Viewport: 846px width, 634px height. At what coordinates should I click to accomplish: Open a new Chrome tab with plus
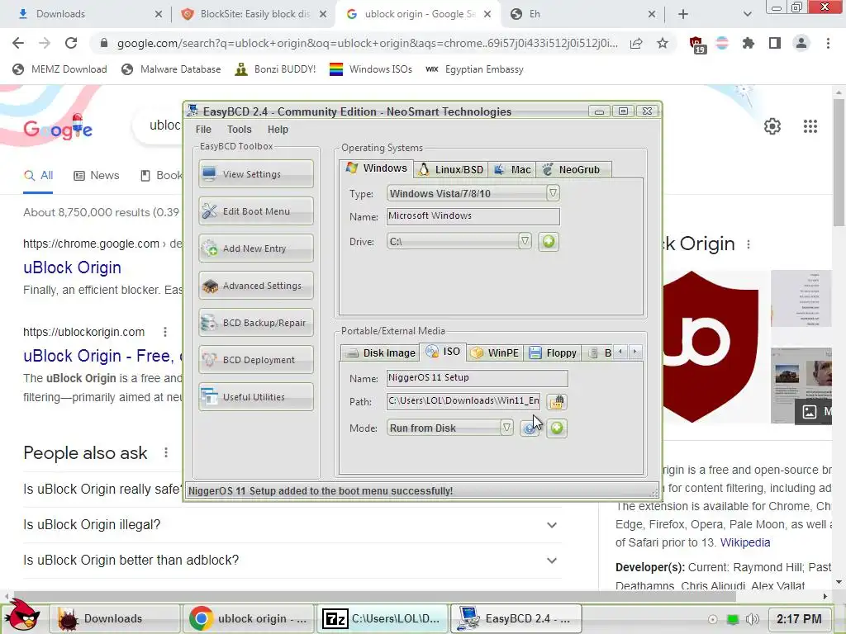pos(683,14)
